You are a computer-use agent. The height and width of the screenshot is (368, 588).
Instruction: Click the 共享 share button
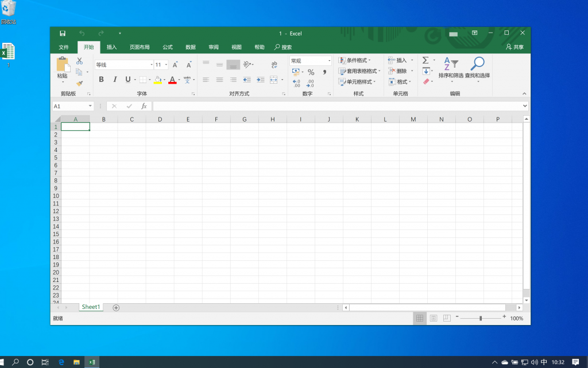click(514, 47)
